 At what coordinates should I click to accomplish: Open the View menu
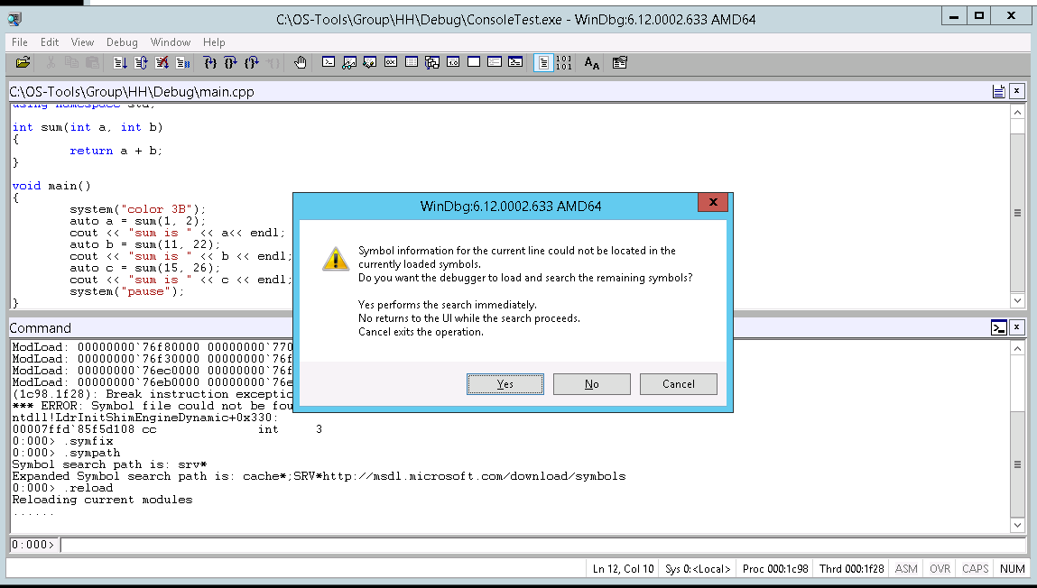pos(82,41)
